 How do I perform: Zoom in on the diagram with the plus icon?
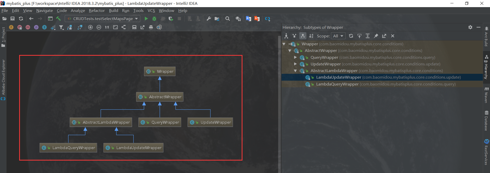[90, 27]
